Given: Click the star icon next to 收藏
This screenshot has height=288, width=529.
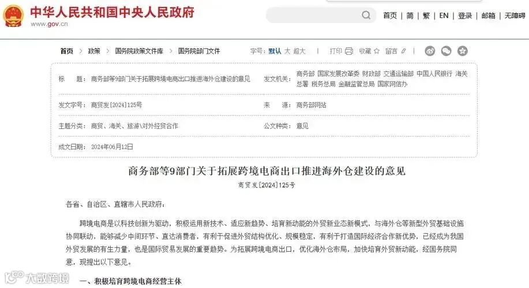Looking at the screenshot, I should click(377, 51).
